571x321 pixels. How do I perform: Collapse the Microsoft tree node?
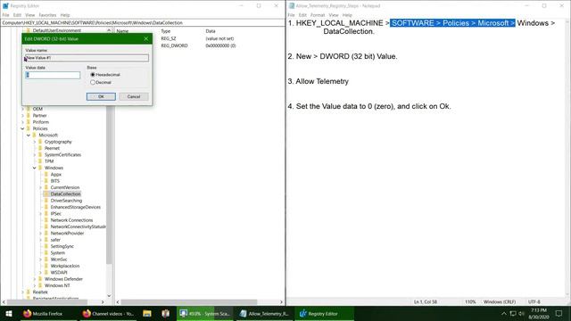pos(29,135)
